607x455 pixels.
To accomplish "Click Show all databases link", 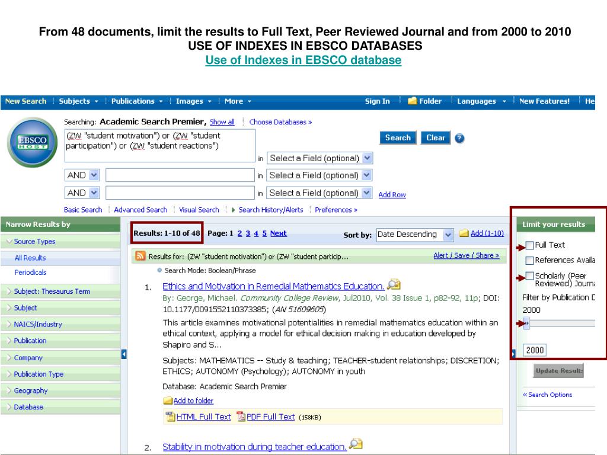I will click(222, 122).
